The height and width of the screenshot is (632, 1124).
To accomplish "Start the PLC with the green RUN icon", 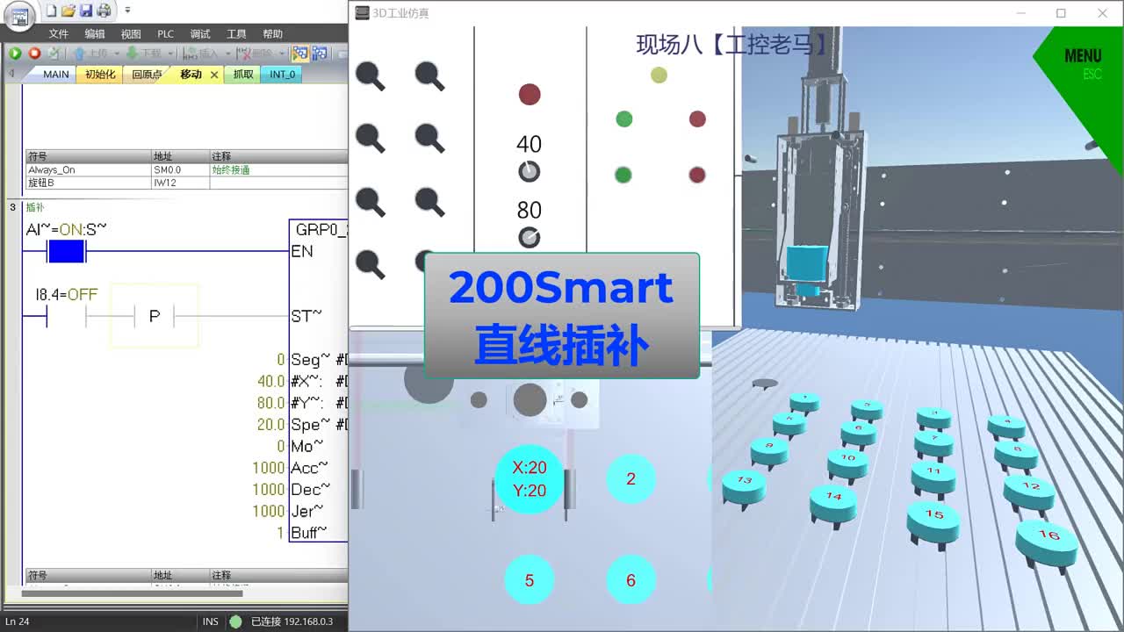I will pos(15,54).
